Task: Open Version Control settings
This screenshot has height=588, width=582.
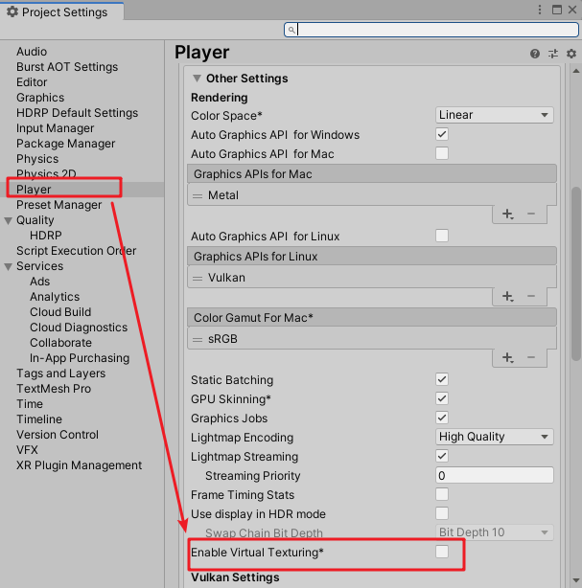Action: point(58,435)
